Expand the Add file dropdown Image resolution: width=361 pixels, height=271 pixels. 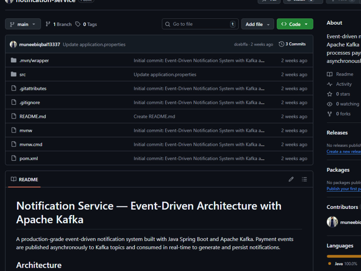point(257,24)
